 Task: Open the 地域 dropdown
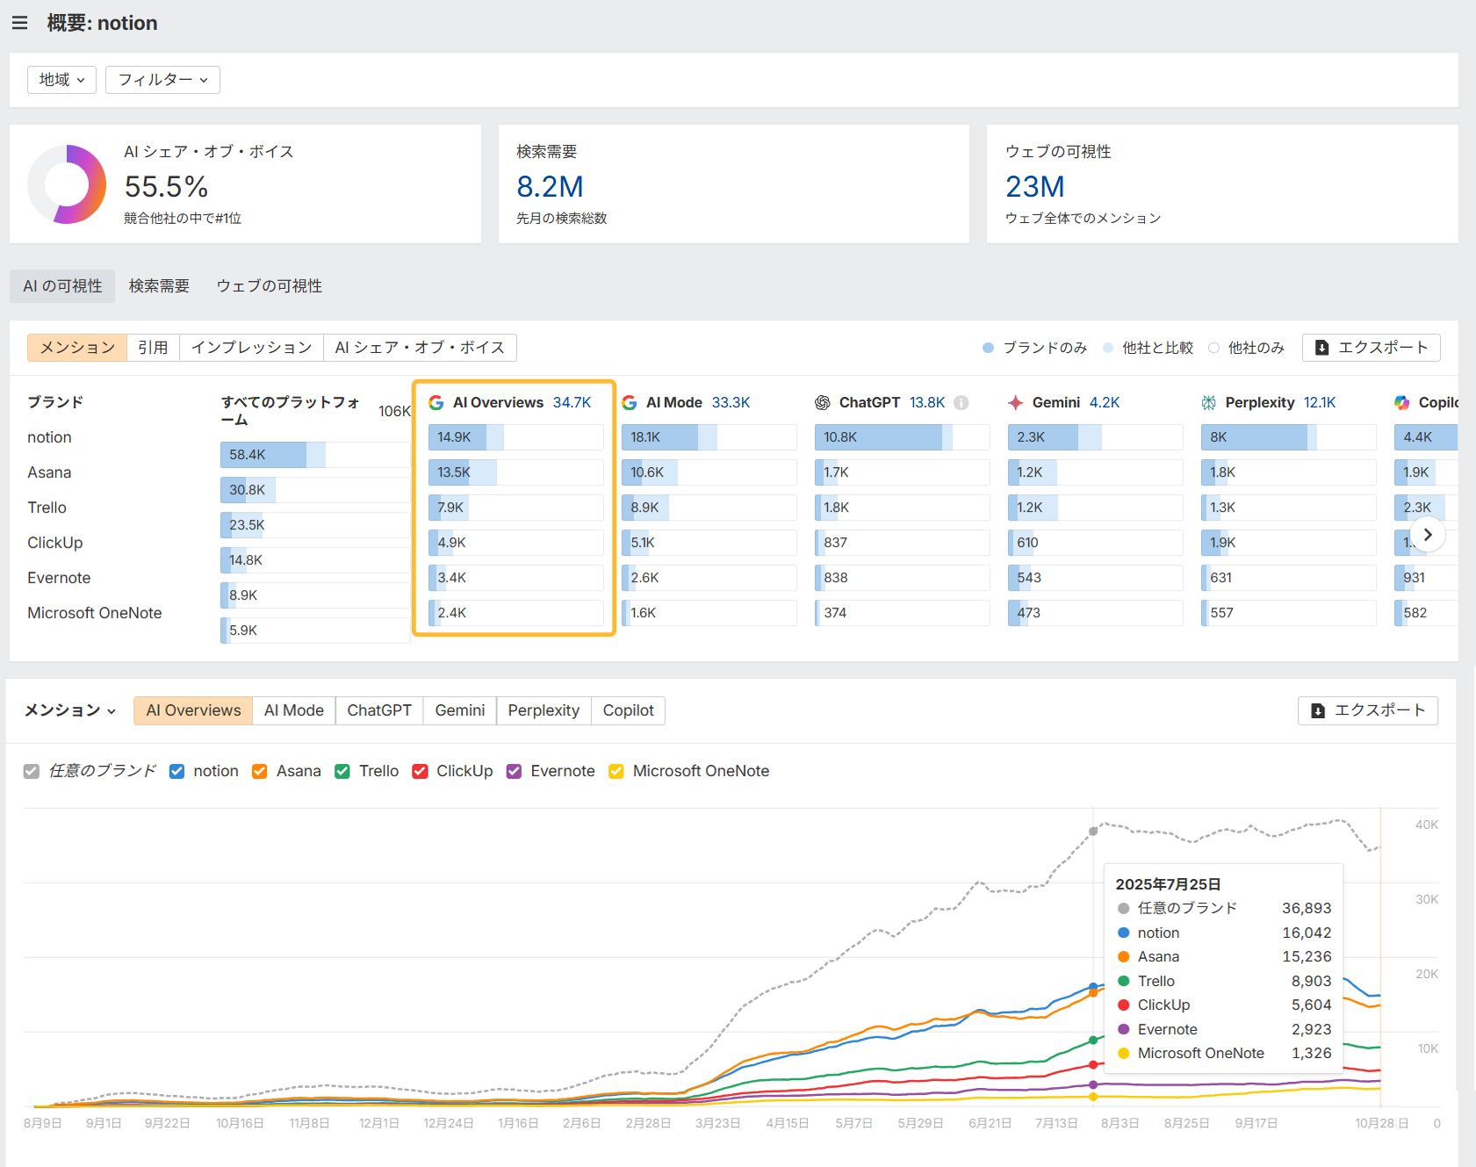coord(61,80)
